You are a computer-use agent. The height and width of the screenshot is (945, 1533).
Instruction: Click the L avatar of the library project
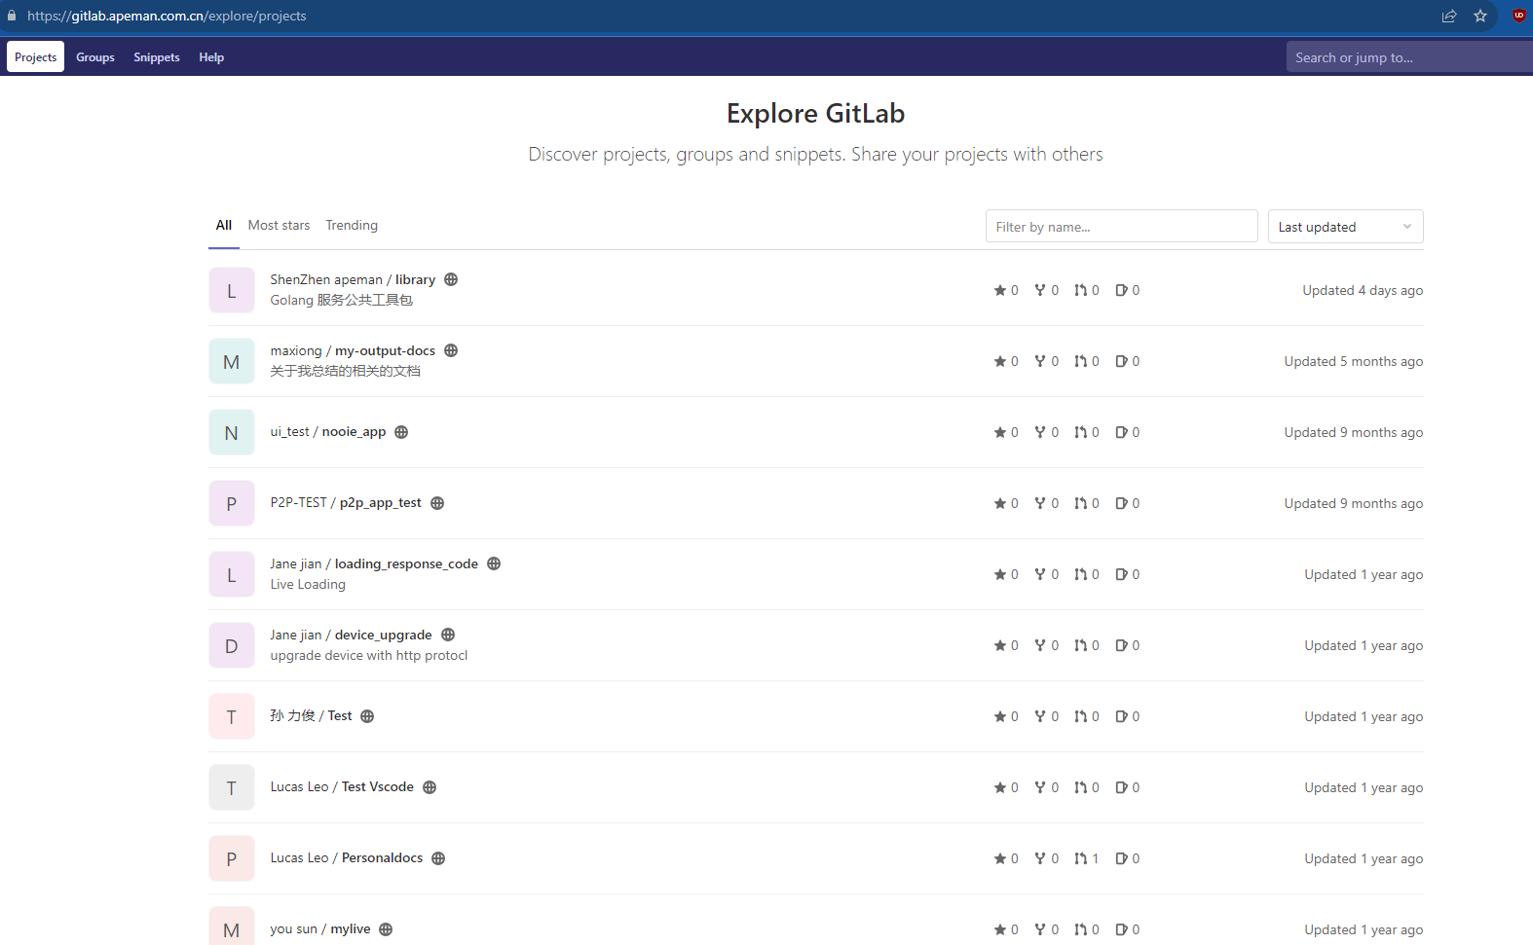232,290
